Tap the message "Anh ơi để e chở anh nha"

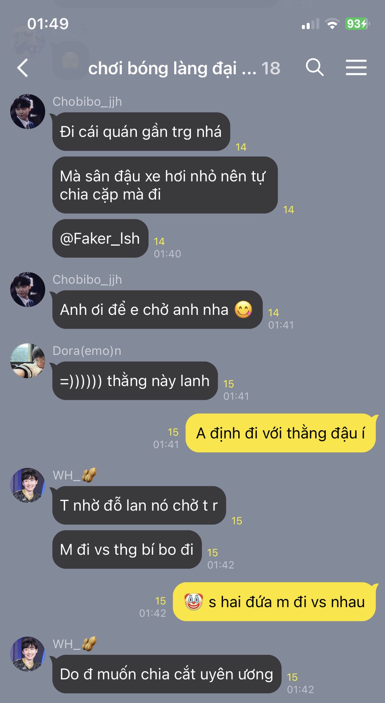click(x=157, y=309)
